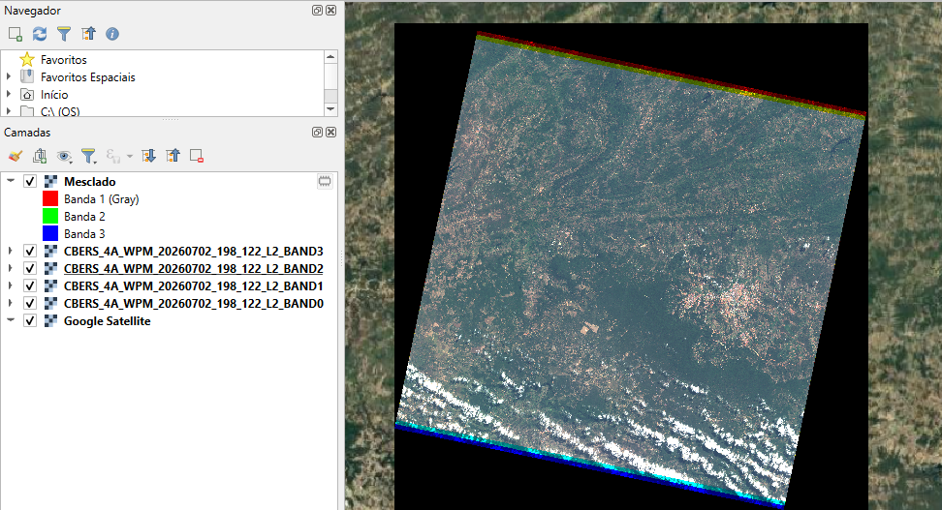
Task: Open dropdown arrow next to expression filter
Action: tap(130, 157)
